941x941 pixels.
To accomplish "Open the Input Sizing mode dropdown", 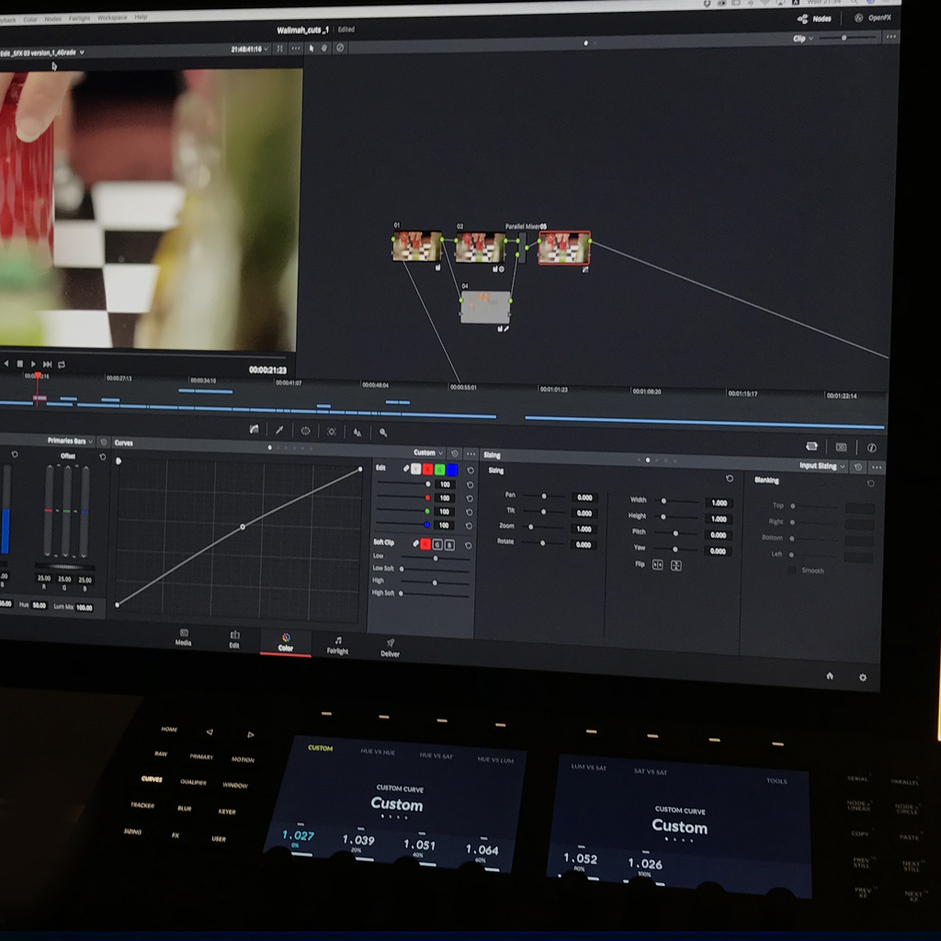I will 822,466.
